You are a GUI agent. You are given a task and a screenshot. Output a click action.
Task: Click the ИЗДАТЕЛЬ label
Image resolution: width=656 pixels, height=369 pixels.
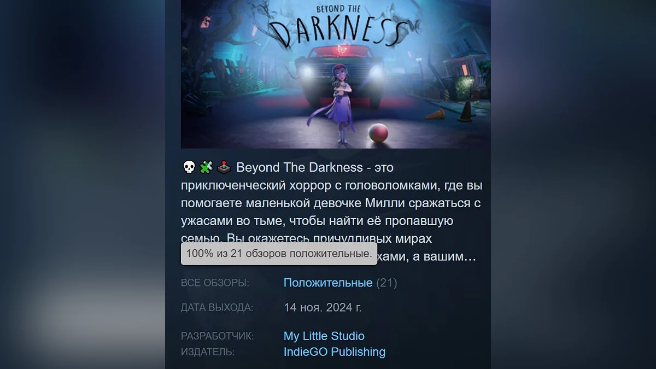click(208, 352)
